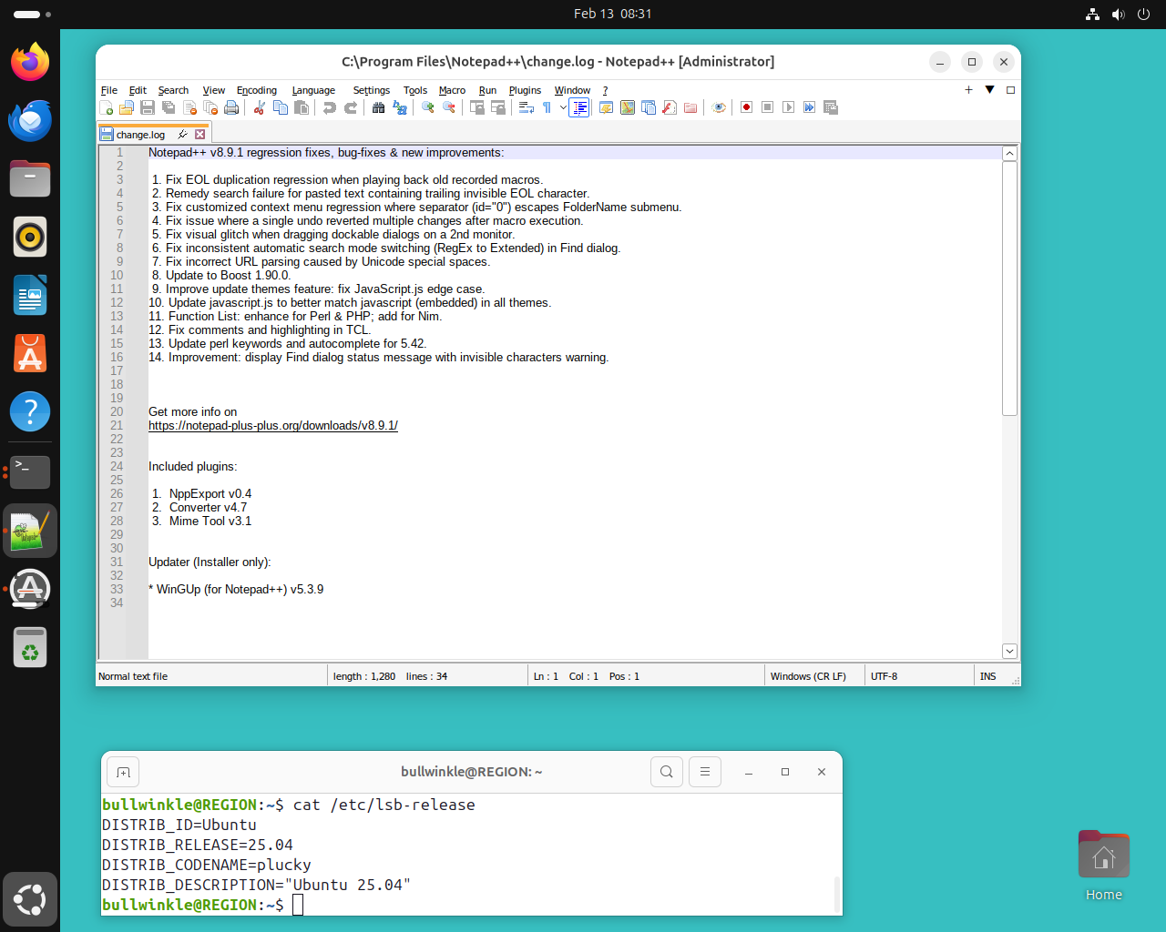Click the terminal search button
Screen dimensions: 1166x932
667,772
